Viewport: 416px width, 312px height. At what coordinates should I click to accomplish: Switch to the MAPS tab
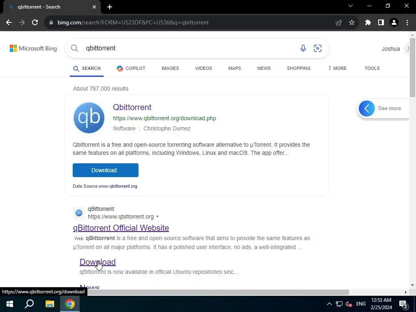[234, 68]
